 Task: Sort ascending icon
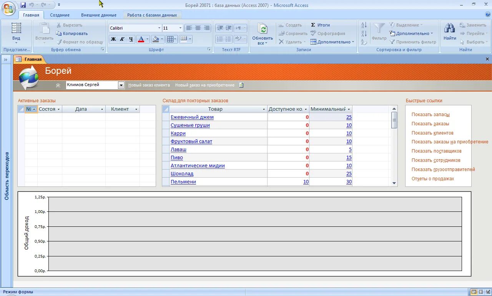click(x=364, y=25)
